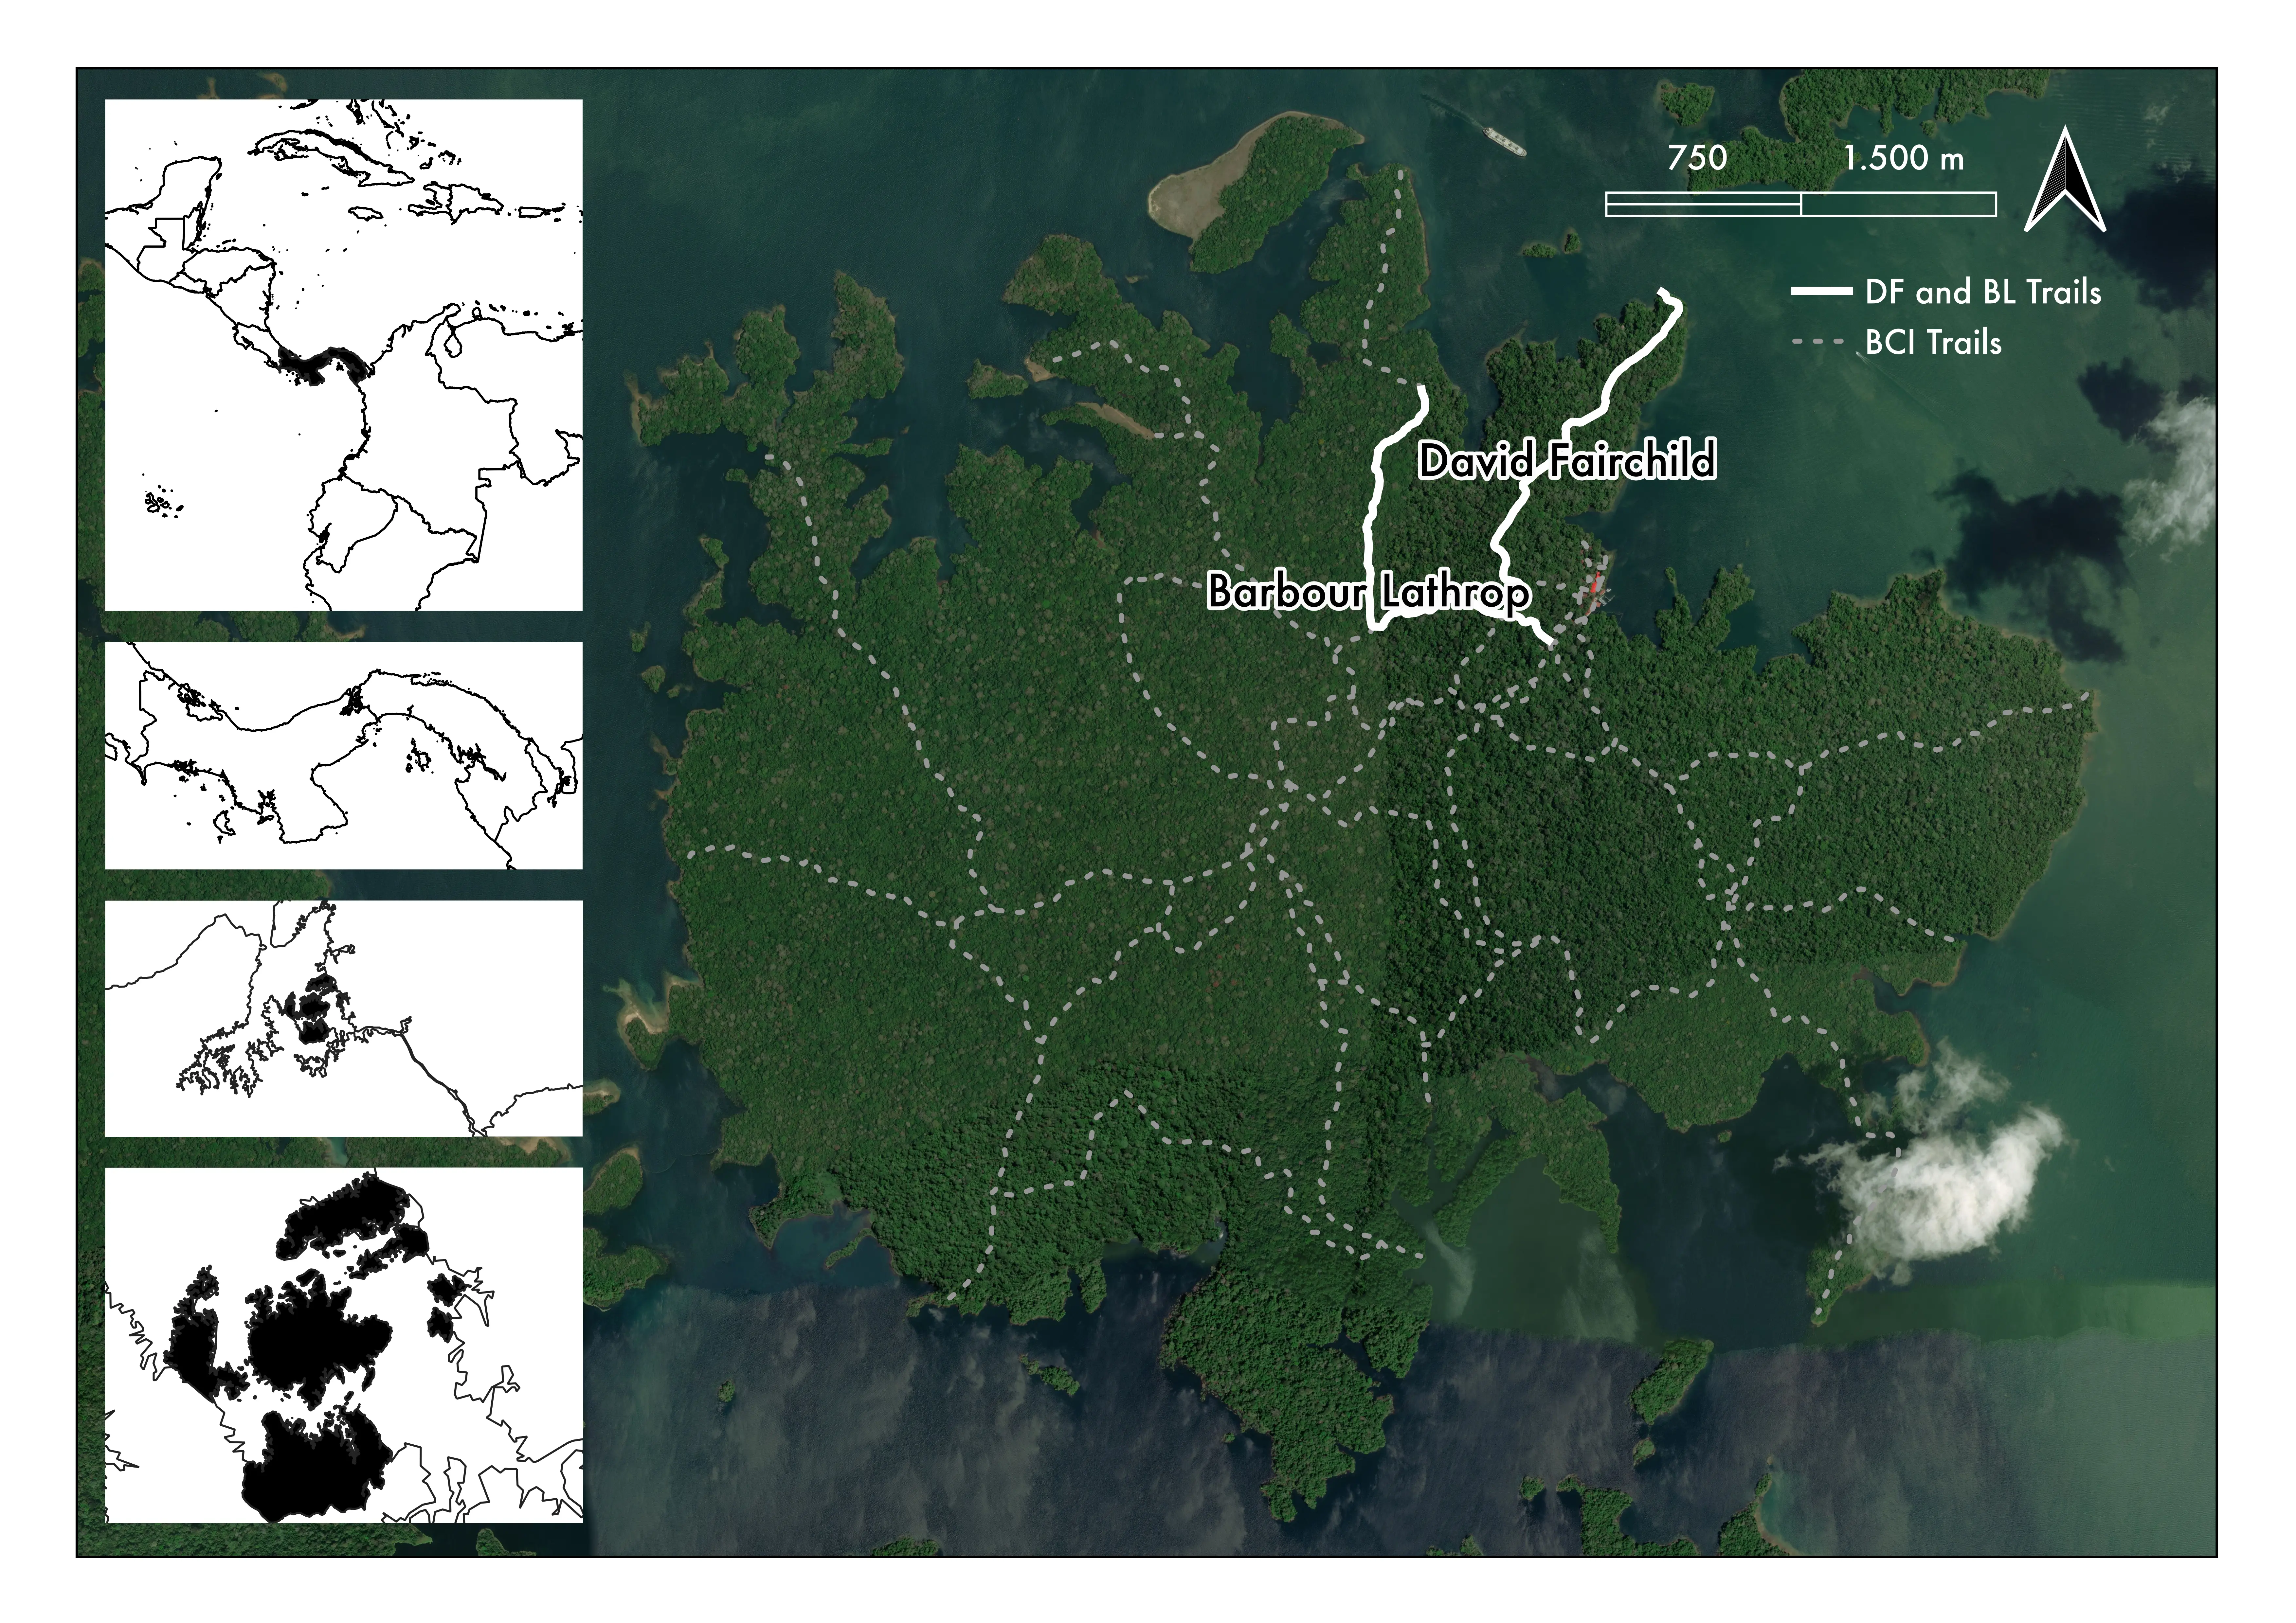2296x1623 pixels.
Task: Click the north arrow symbol
Action: pyautogui.click(x=2065, y=179)
